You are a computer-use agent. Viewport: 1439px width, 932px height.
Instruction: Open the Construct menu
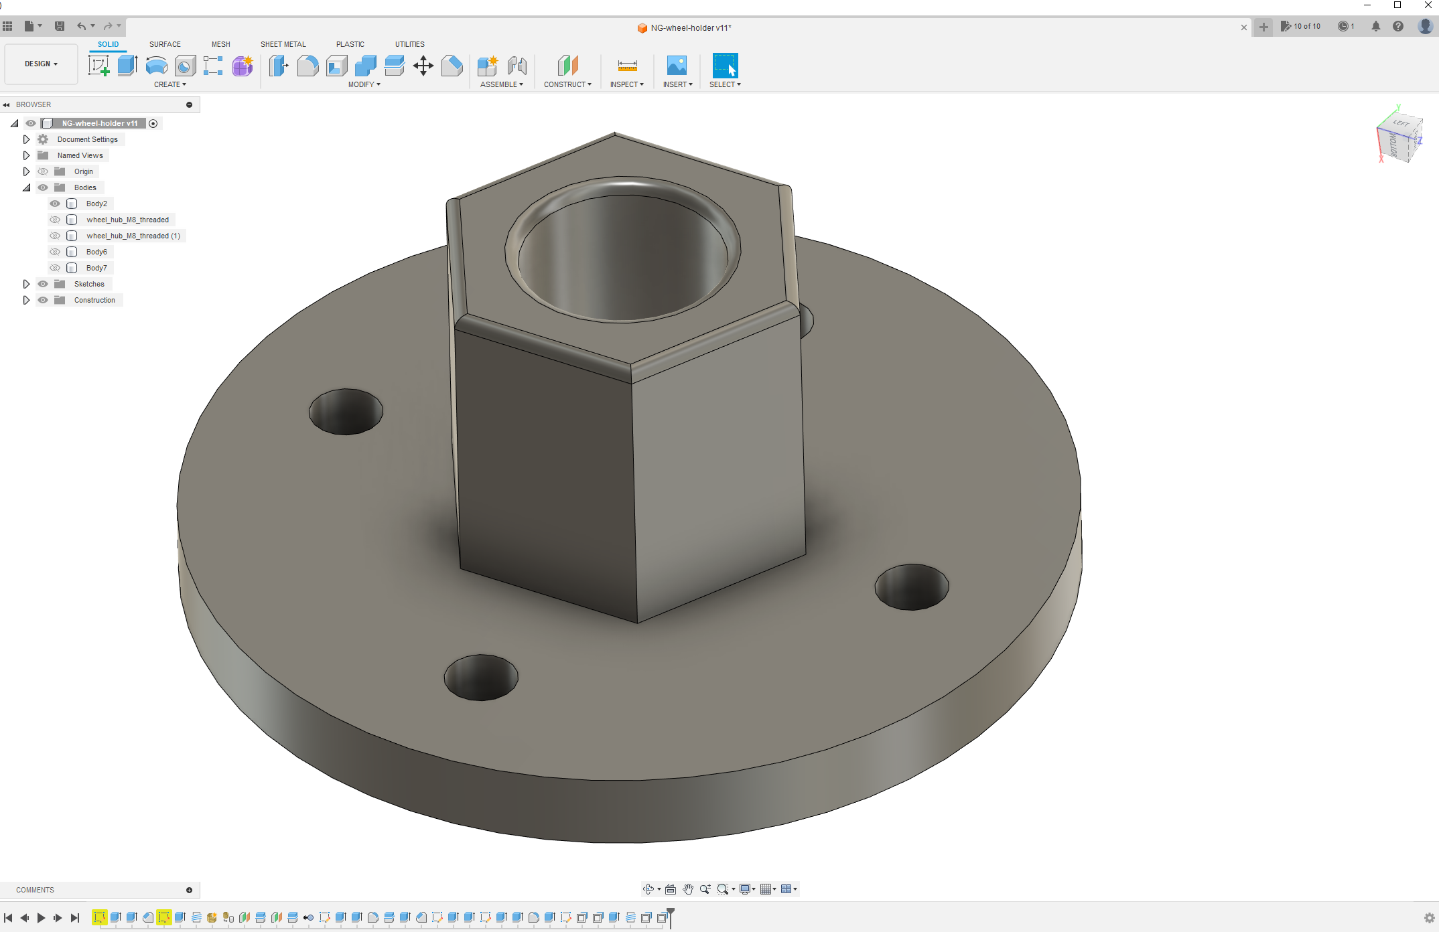pos(567,84)
